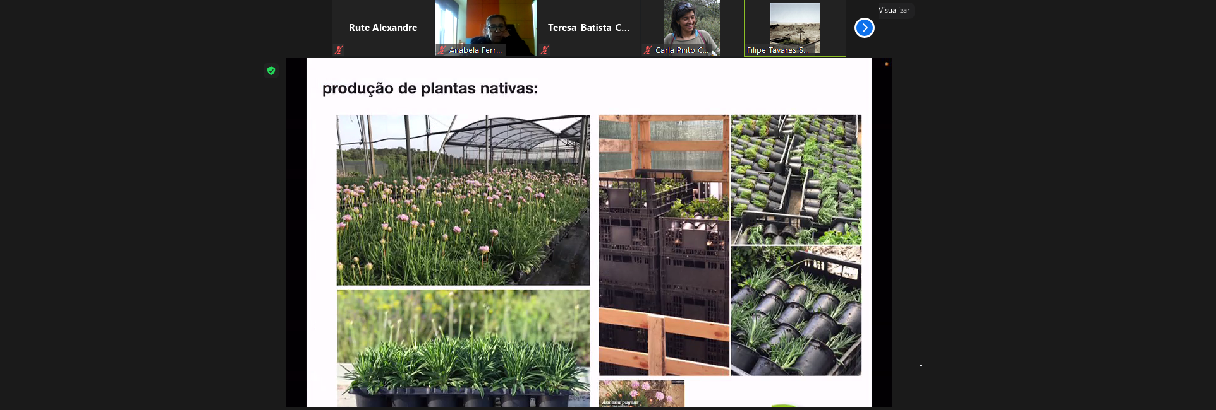Select Anabela Ferr... video tile

pos(485,28)
